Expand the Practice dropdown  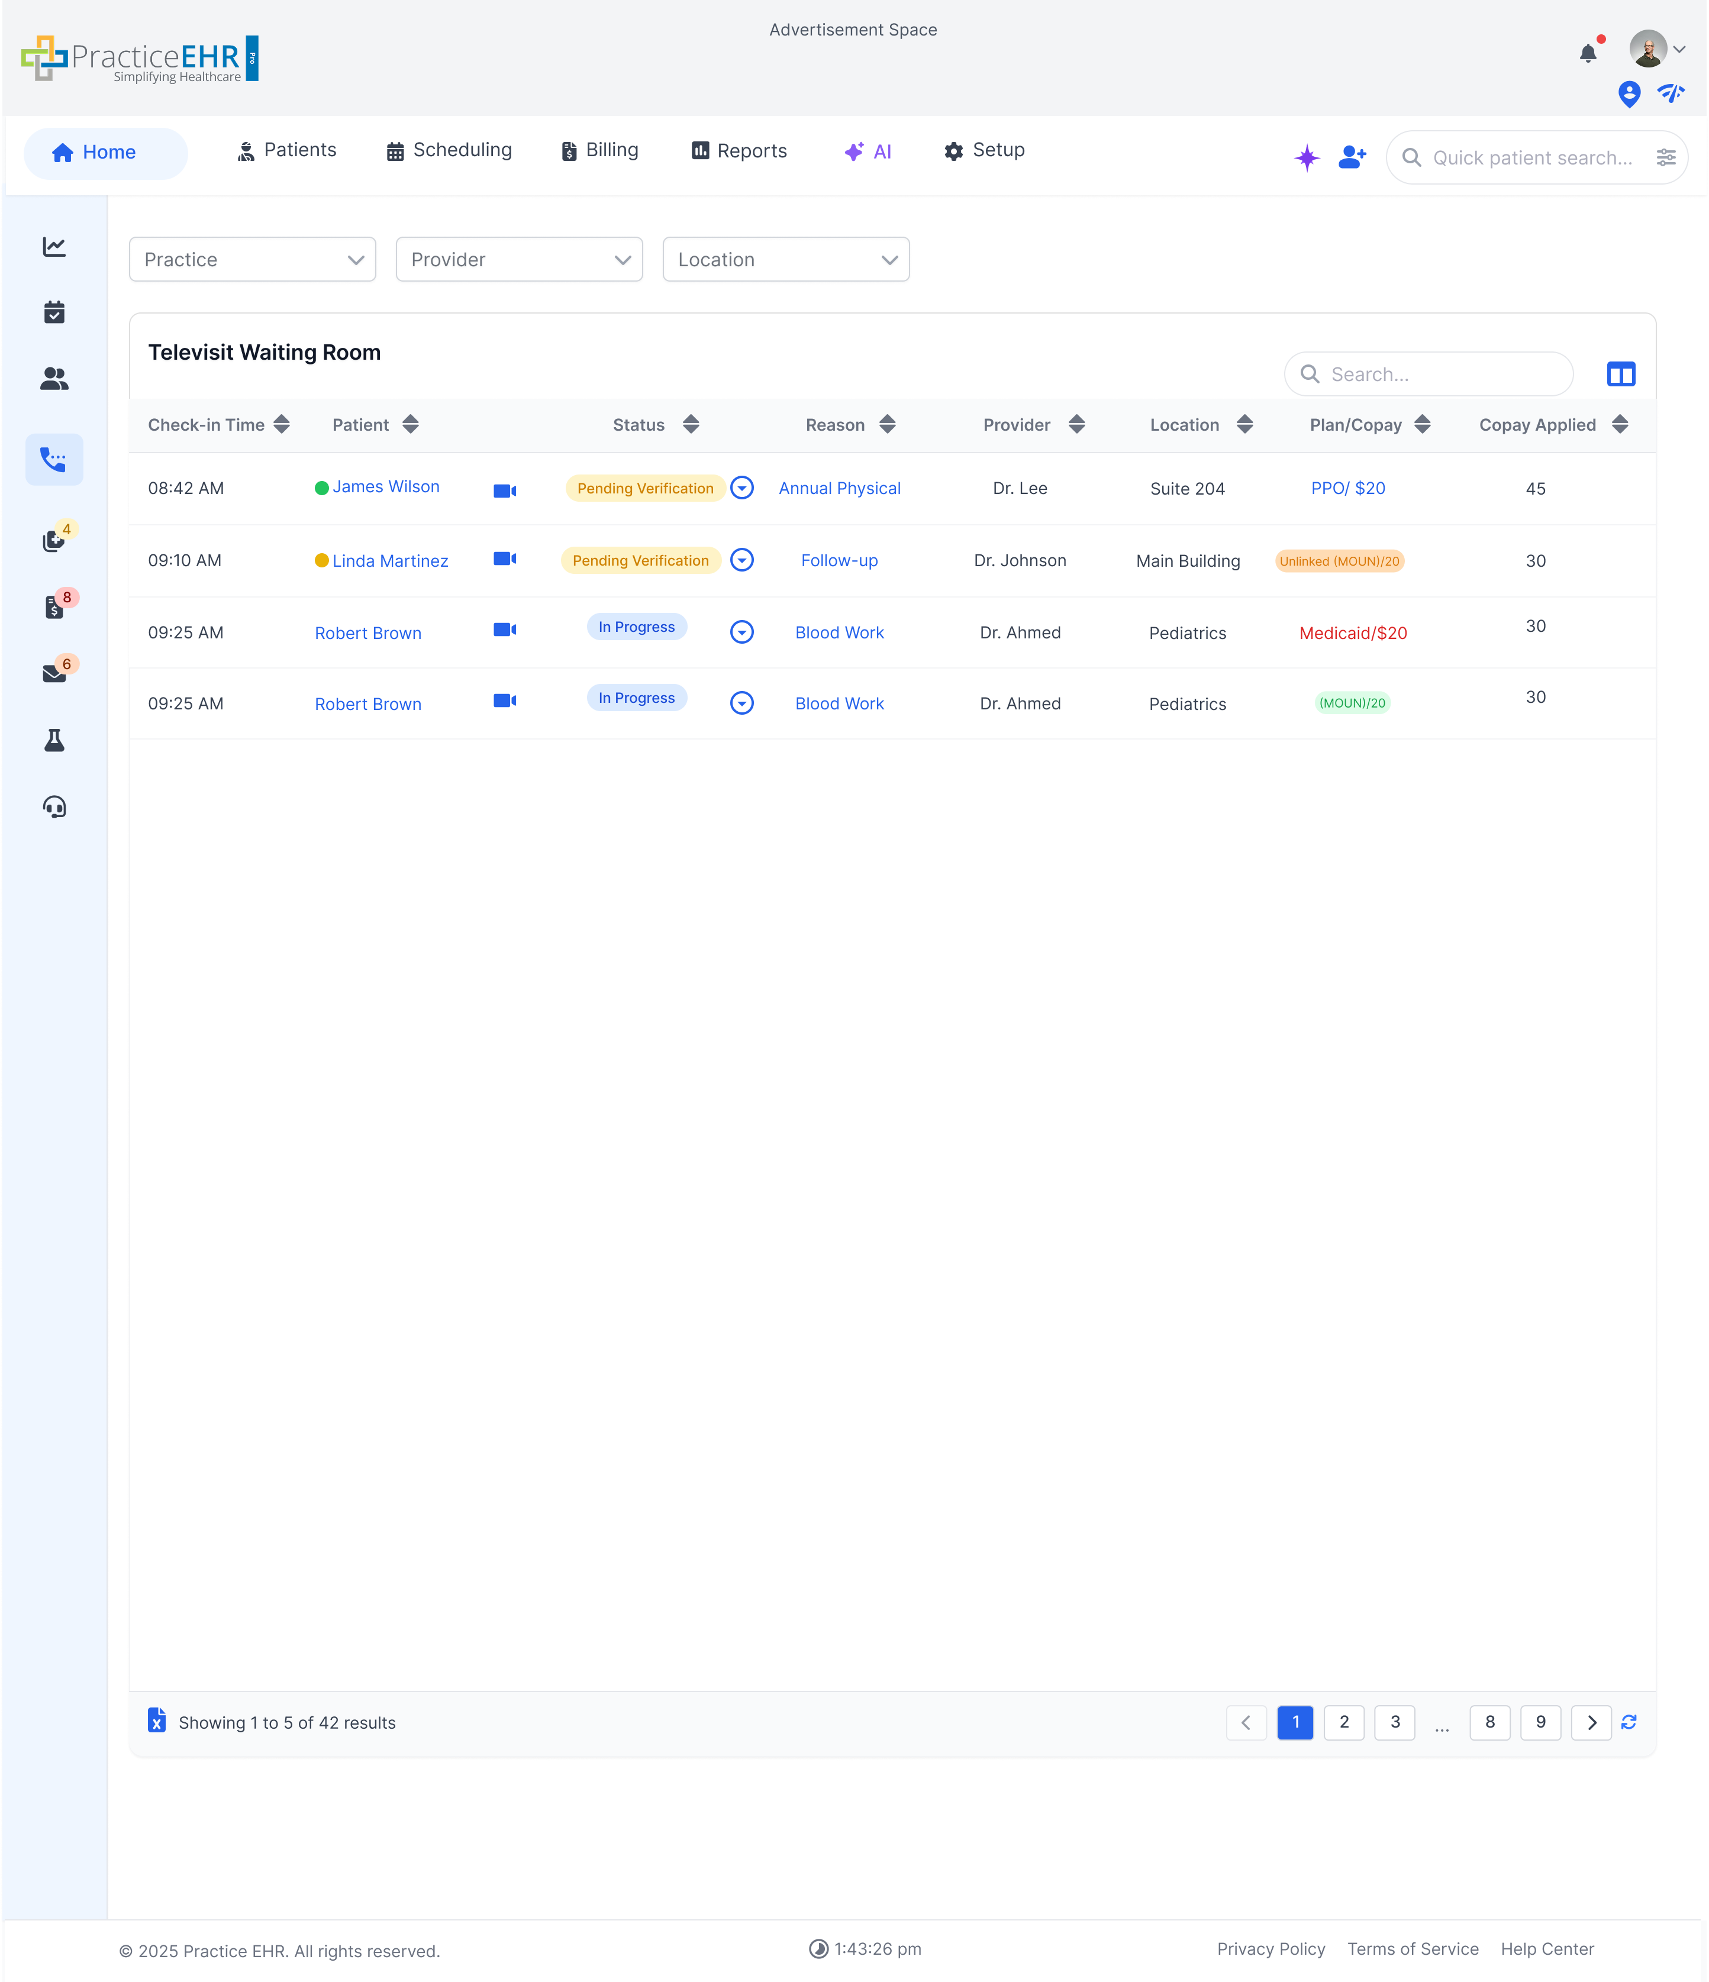point(253,259)
